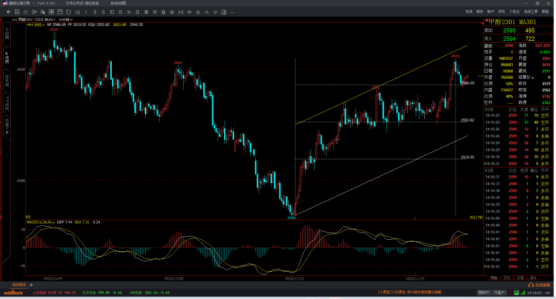Screen dimensions: 556x299
Task: Switch to K线图 side tab
Action: pyautogui.click(x=7, y=58)
